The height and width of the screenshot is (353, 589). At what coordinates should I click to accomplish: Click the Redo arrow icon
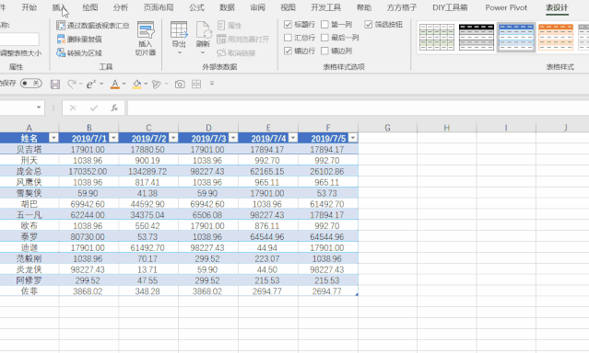click(72, 84)
